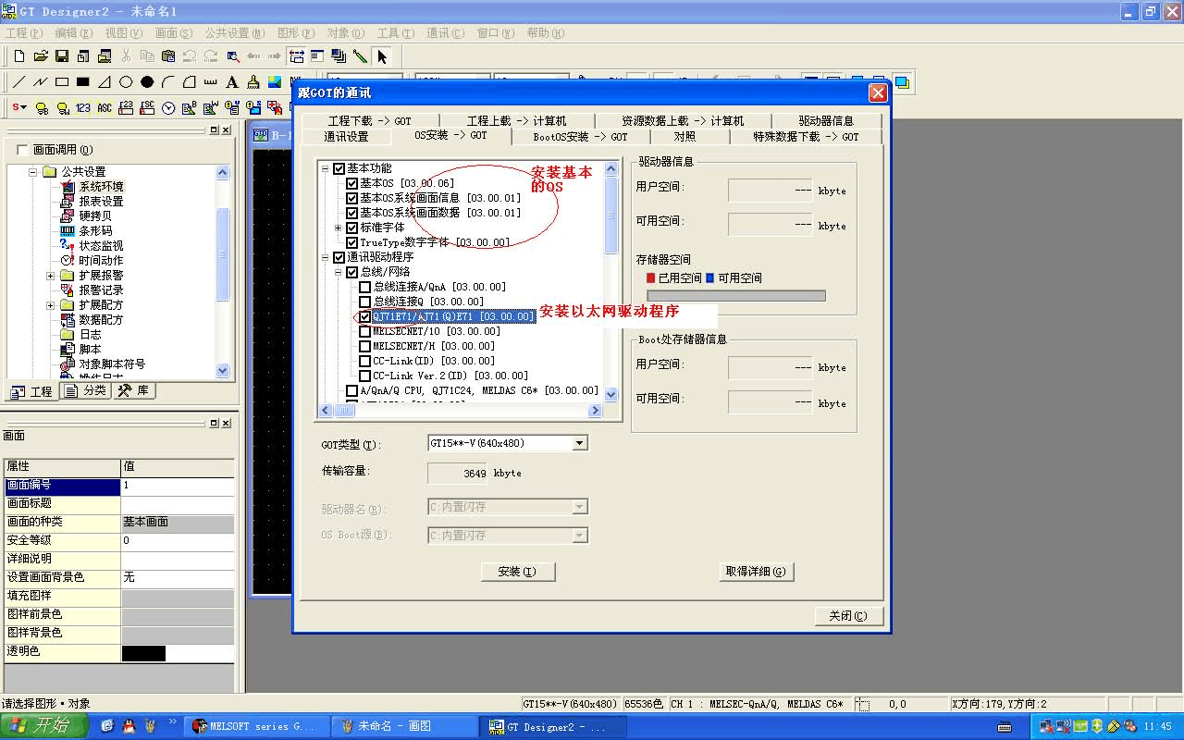Collapse the 基本功能 tree node
This screenshot has width=1184, height=740.
(325, 168)
